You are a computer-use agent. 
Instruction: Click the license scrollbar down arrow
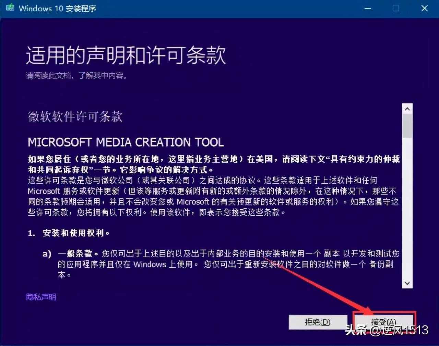tap(407, 283)
